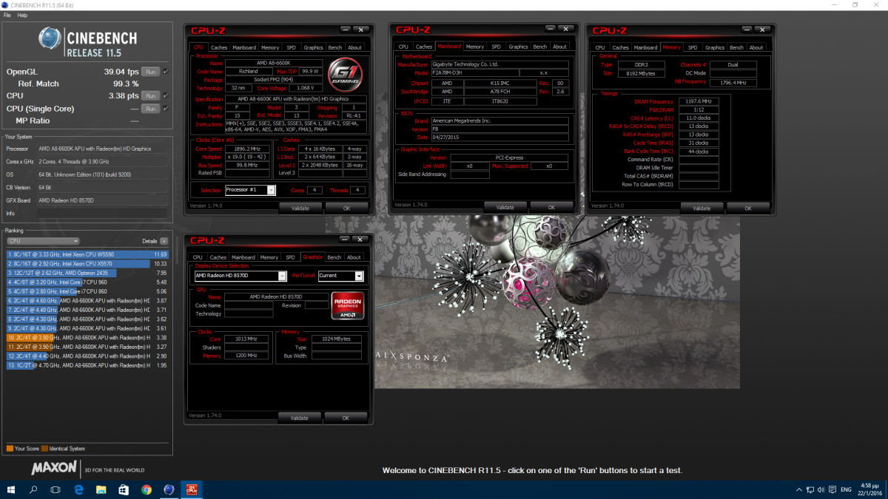The width and height of the screenshot is (888, 499).
Task: Run the CPU benchmark
Action: (x=151, y=95)
